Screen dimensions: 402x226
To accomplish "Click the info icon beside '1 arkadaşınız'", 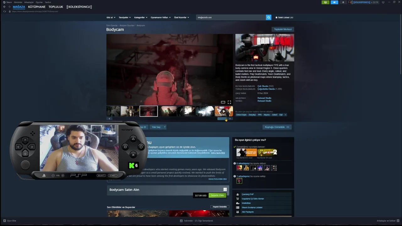I will [235, 176].
